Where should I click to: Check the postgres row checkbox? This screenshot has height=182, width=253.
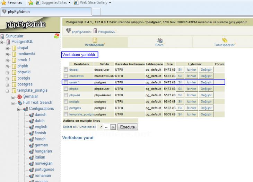pos(66,108)
